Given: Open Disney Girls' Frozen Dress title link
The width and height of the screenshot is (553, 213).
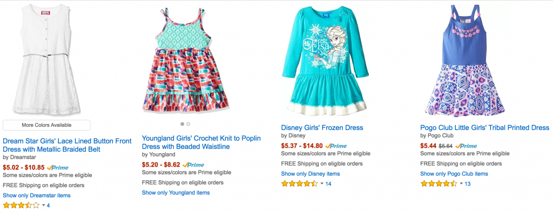Looking at the screenshot, I should 322,127.
